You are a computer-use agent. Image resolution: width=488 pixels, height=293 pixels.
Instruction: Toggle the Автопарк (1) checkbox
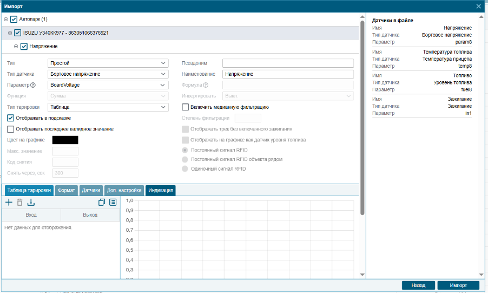coord(14,19)
